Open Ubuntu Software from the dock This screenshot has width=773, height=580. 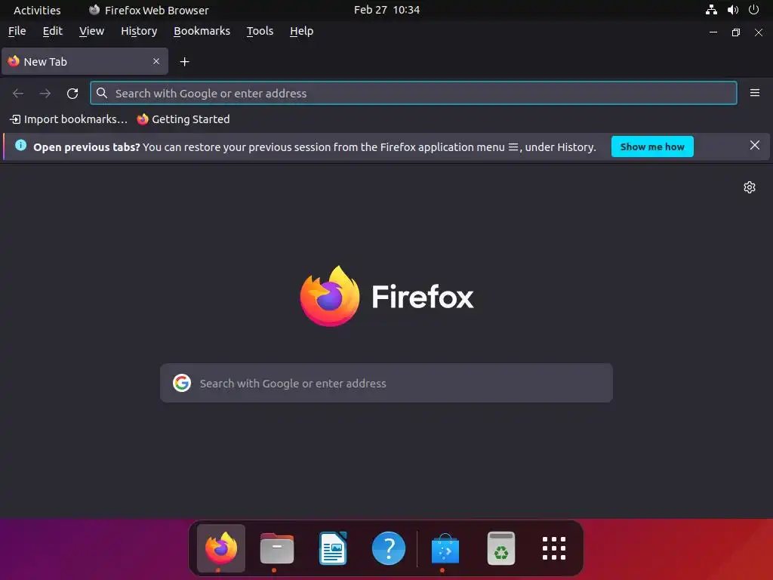pos(445,548)
